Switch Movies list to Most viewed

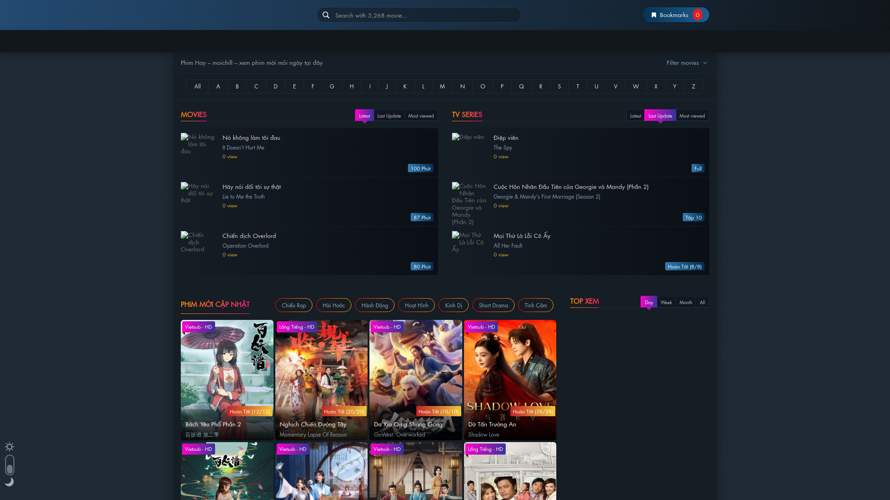[x=420, y=116]
